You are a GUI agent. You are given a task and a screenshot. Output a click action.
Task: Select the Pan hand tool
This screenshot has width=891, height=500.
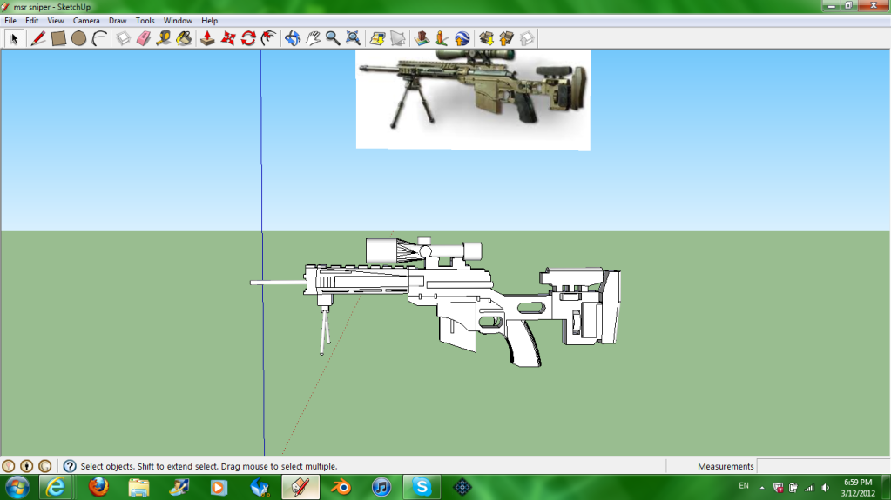point(313,38)
